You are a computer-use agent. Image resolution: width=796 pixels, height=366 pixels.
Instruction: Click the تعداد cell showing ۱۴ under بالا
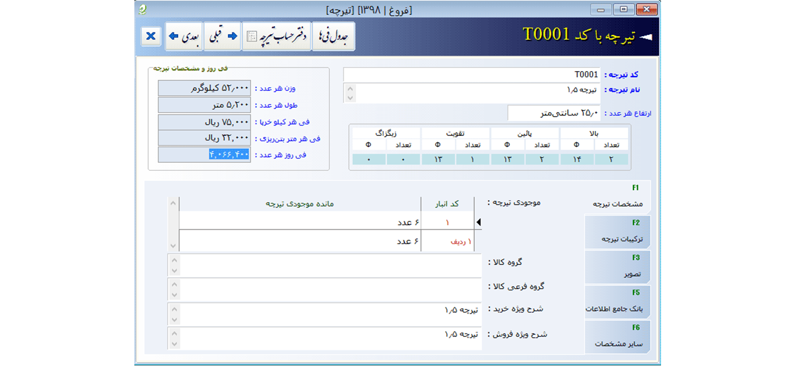point(578,158)
